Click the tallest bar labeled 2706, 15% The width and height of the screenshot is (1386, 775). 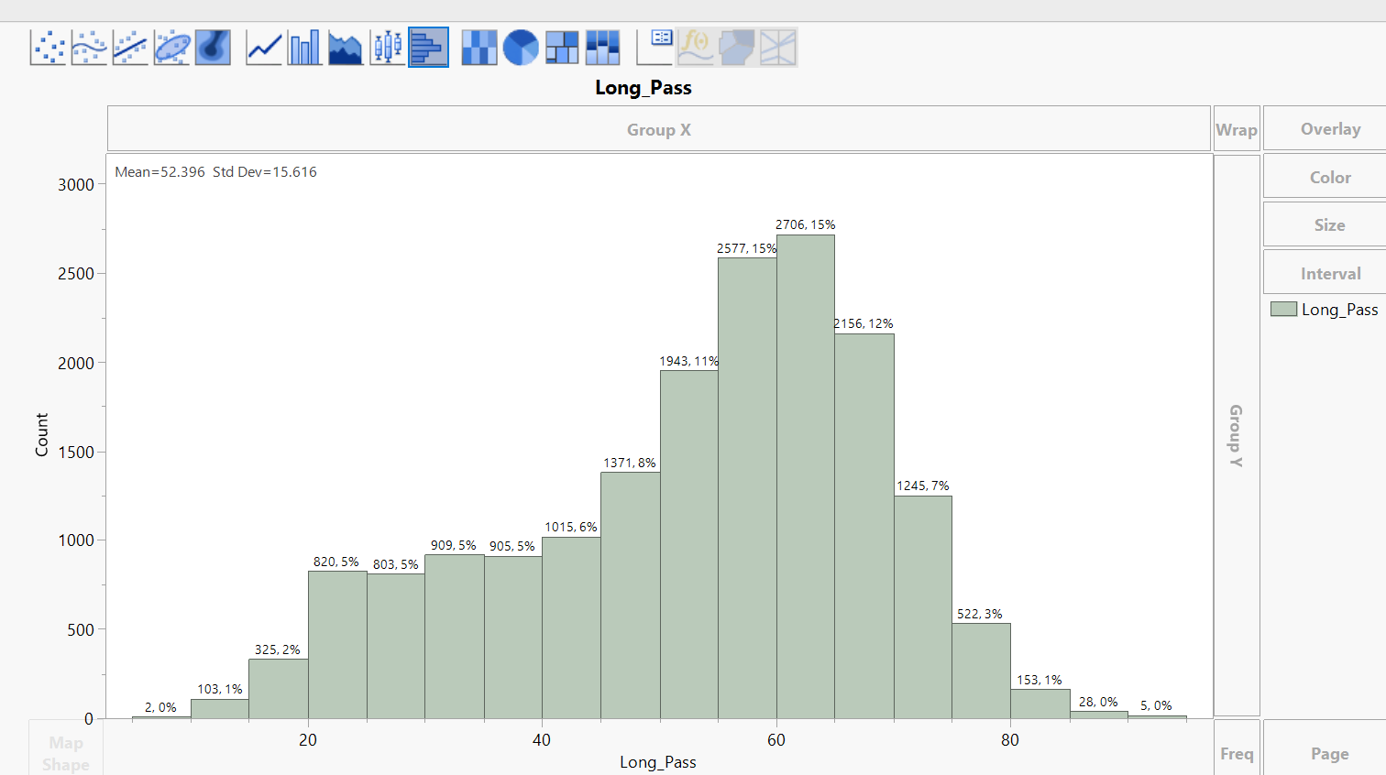pyautogui.click(x=804, y=476)
